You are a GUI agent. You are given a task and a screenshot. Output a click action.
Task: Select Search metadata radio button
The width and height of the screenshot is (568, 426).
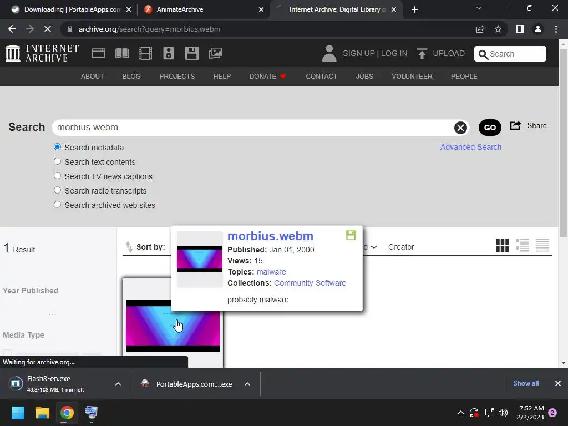(x=57, y=147)
